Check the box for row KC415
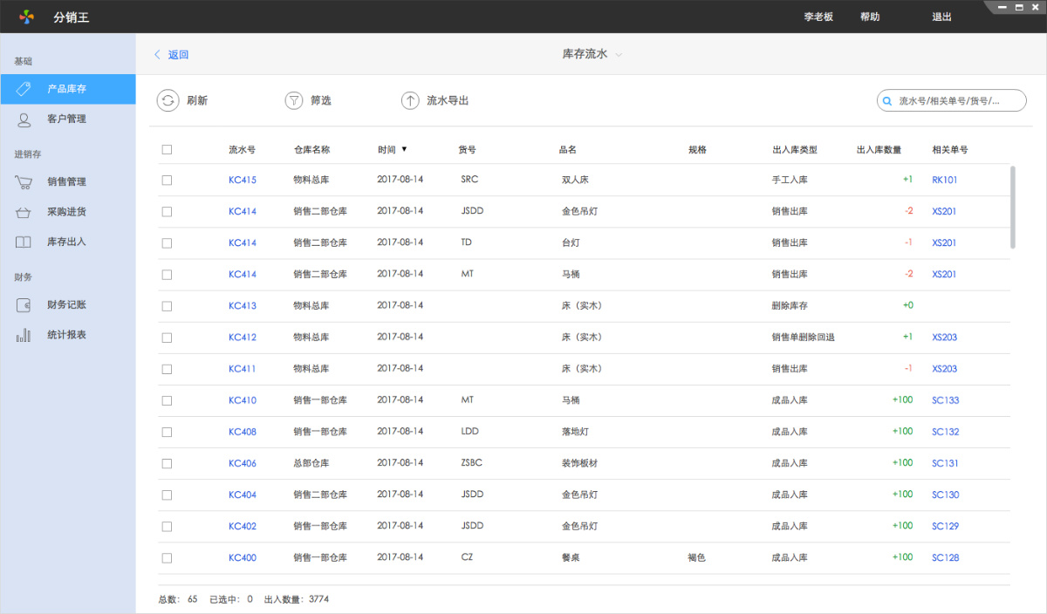Viewport: 1047px width, 614px height. pos(167,180)
